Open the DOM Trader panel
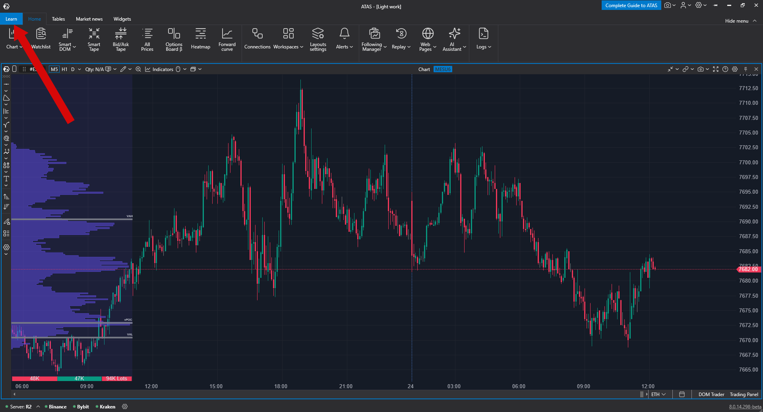 (x=711, y=395)
